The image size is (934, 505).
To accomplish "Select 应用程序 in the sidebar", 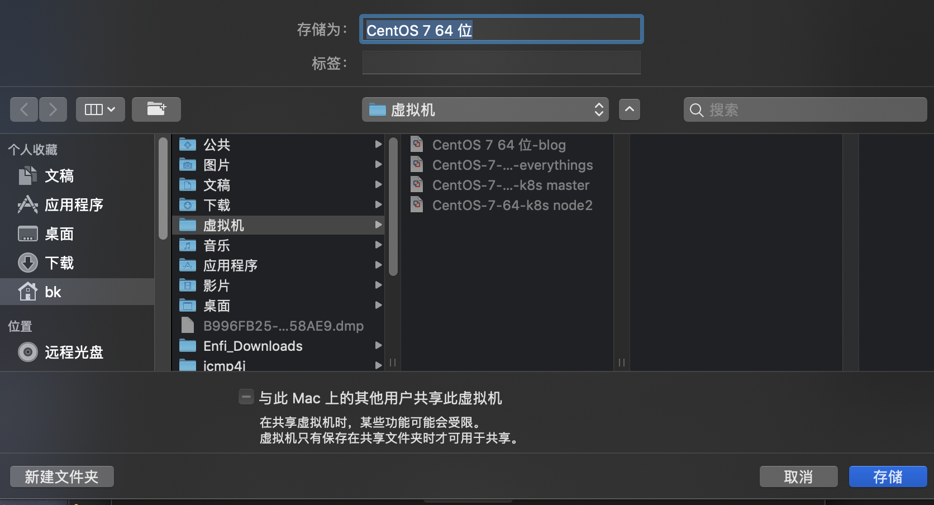I will (77, 205).
